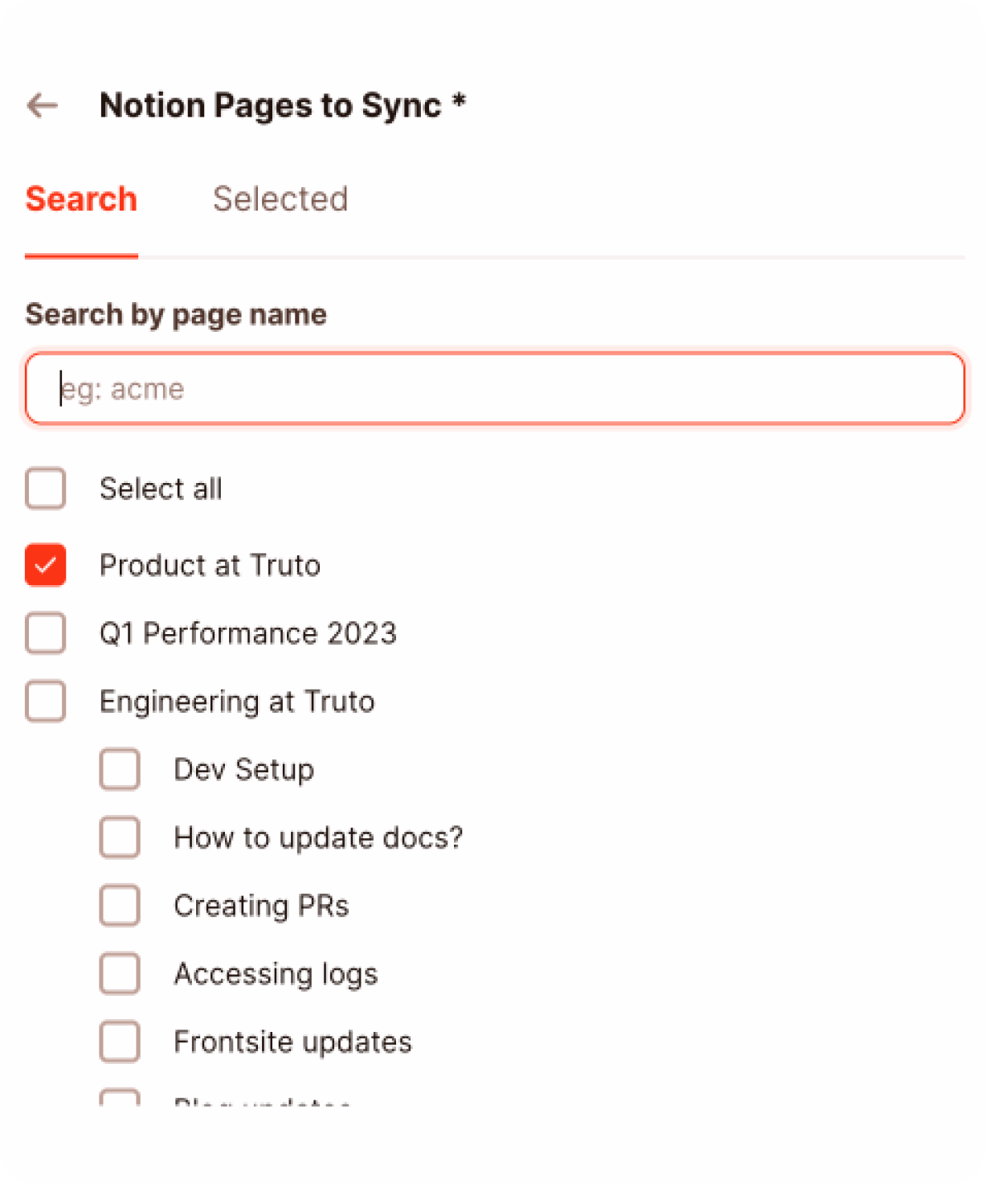Focus the page name search field
The image size is (985, 1183).
pos(494,388)
